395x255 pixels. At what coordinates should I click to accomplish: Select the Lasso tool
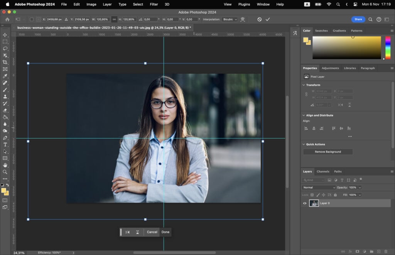pos(5,49)
